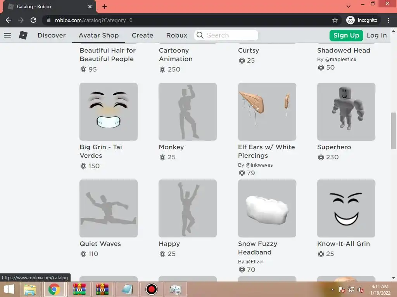Open the Cartoony Animation item link
This screenshot has width=397, height=297.
[176, 55]
